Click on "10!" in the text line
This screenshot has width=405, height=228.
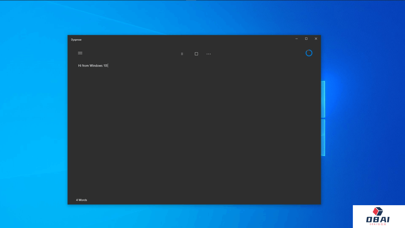click(105, 66)
